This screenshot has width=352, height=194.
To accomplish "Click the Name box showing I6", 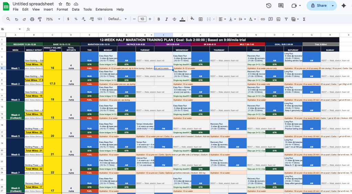I will click(10, 29).
